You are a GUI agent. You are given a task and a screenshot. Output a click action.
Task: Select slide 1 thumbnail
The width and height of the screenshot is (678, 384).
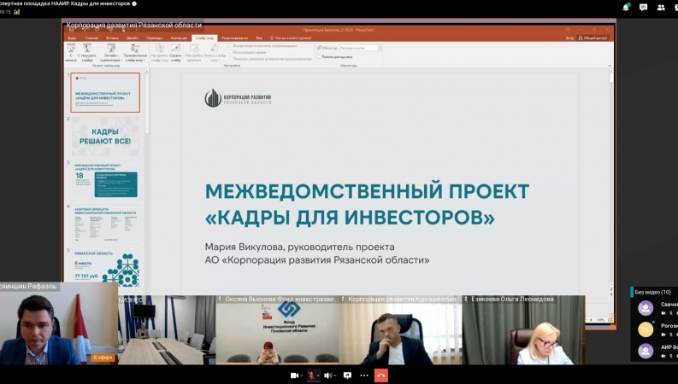click(x=105, y=92)
